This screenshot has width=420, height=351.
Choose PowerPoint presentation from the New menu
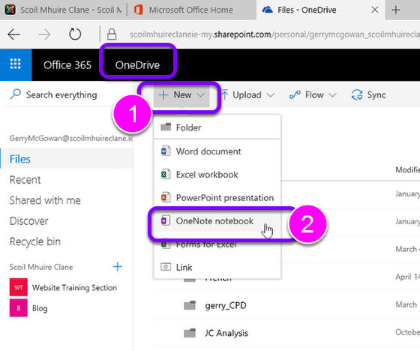click(x=217, y=198)
